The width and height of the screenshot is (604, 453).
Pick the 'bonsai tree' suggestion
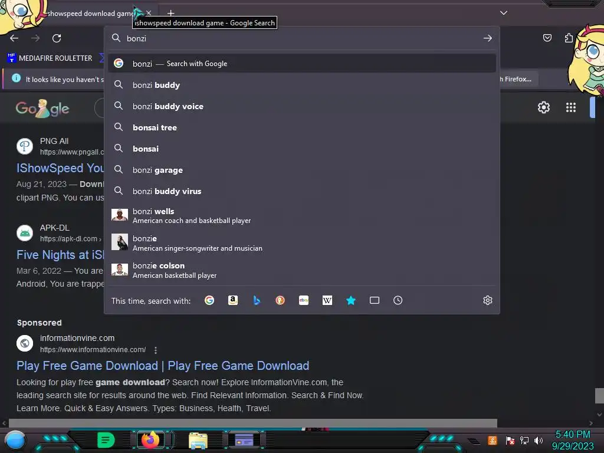click(x=302, y=127)
